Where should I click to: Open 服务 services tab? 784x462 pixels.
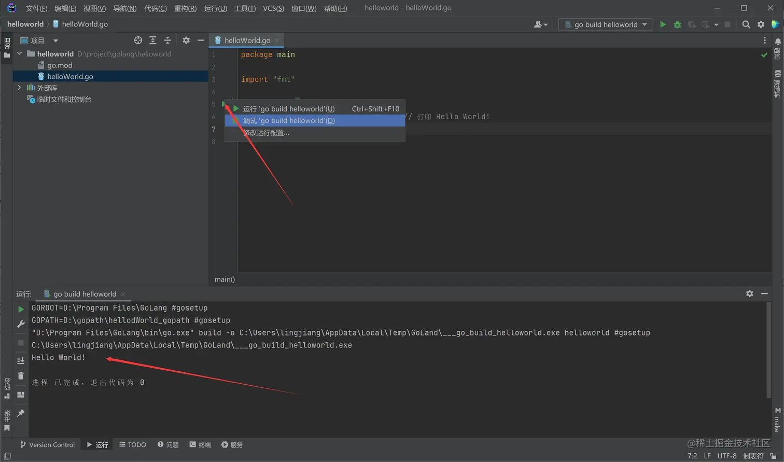point(232,445)
